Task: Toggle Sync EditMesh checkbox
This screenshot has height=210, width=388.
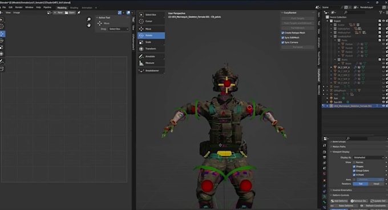Action: 282,38
